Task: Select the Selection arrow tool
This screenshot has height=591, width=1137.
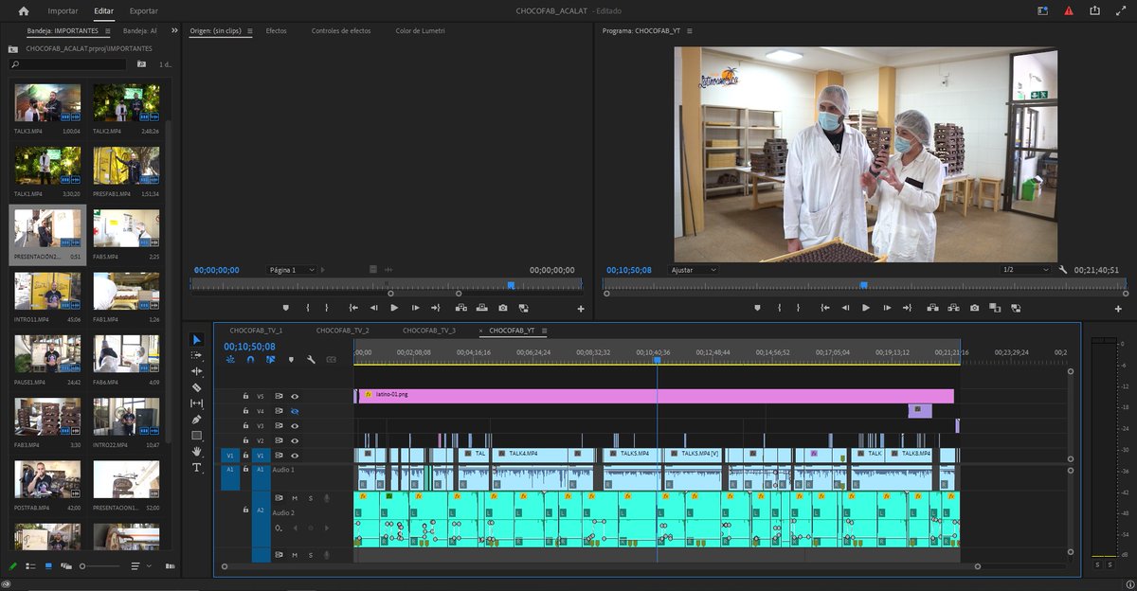Action: [197, 339]
